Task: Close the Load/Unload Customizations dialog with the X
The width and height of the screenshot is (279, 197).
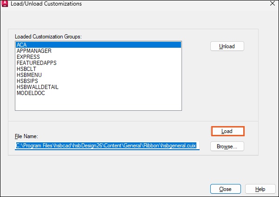Action: (273, 3)
